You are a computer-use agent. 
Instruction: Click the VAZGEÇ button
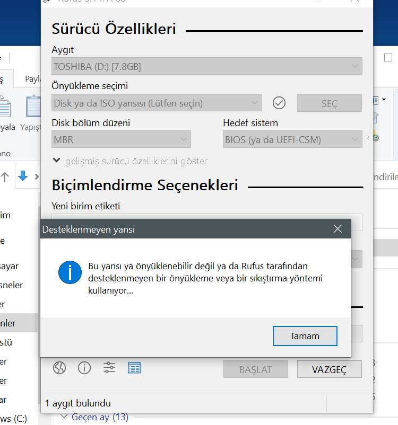point(330,369)
